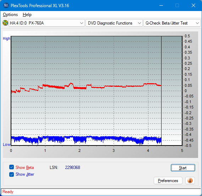Click the Start button

point(183,168)
